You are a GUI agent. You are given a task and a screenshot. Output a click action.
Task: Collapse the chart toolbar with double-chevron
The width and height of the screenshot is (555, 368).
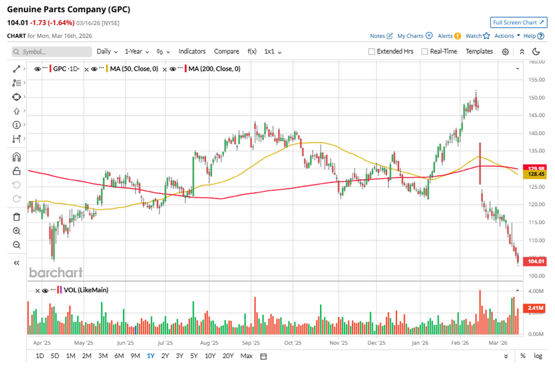(522, 52)
